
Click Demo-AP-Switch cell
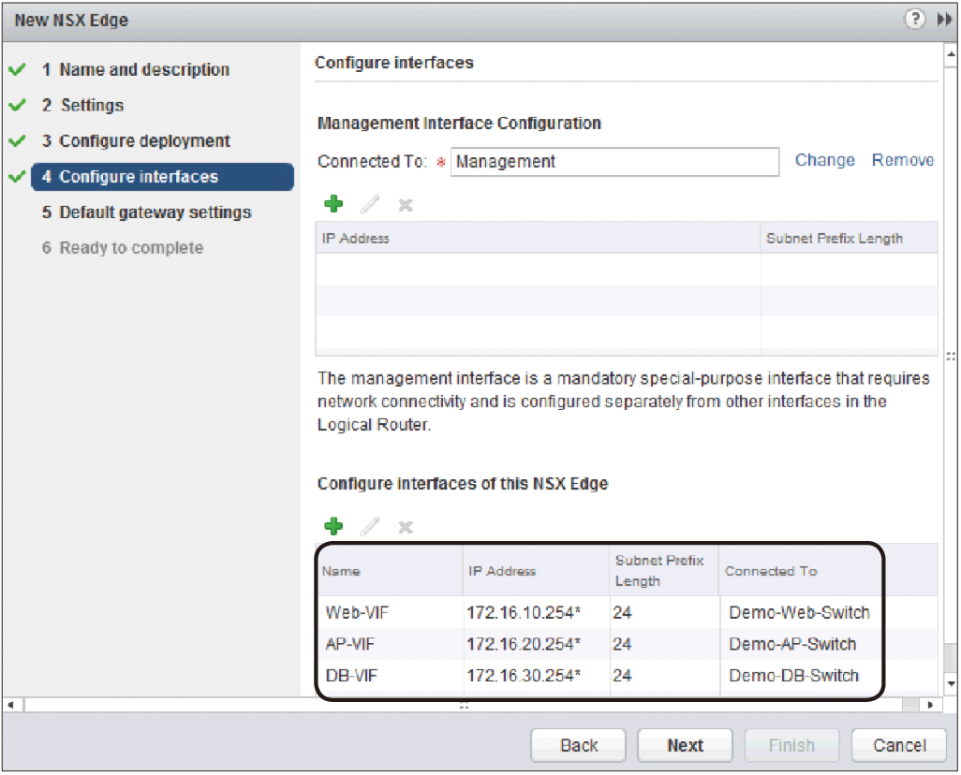pos(792,645)
